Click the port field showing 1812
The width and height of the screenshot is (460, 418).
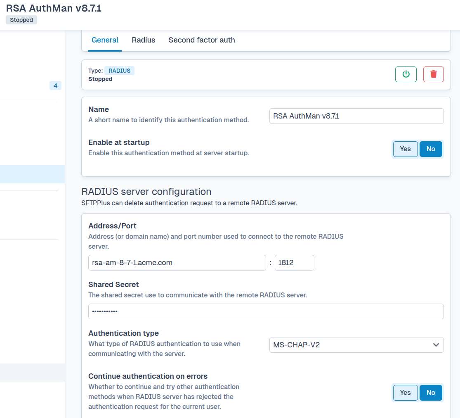[294, 263]
